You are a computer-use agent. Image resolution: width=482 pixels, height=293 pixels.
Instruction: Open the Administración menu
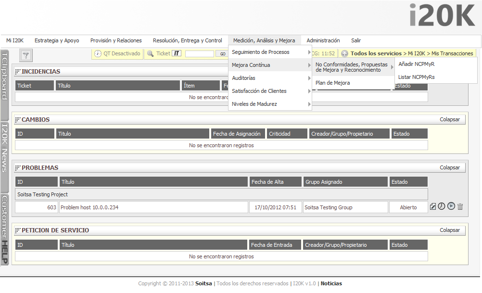tap(323, 40)
